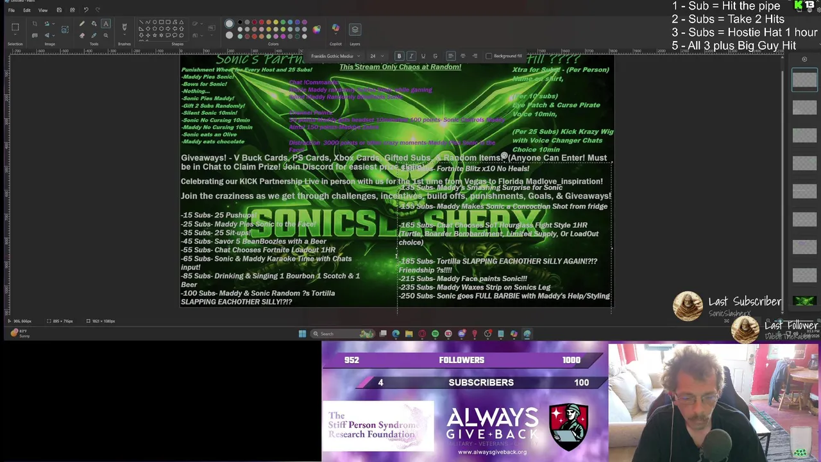Open the Edit colors wheel

[x=316, y=30]
